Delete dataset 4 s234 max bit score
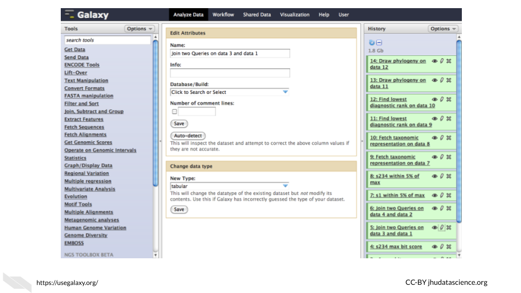This screenshot has height=293, width=521. click(449, 246)
